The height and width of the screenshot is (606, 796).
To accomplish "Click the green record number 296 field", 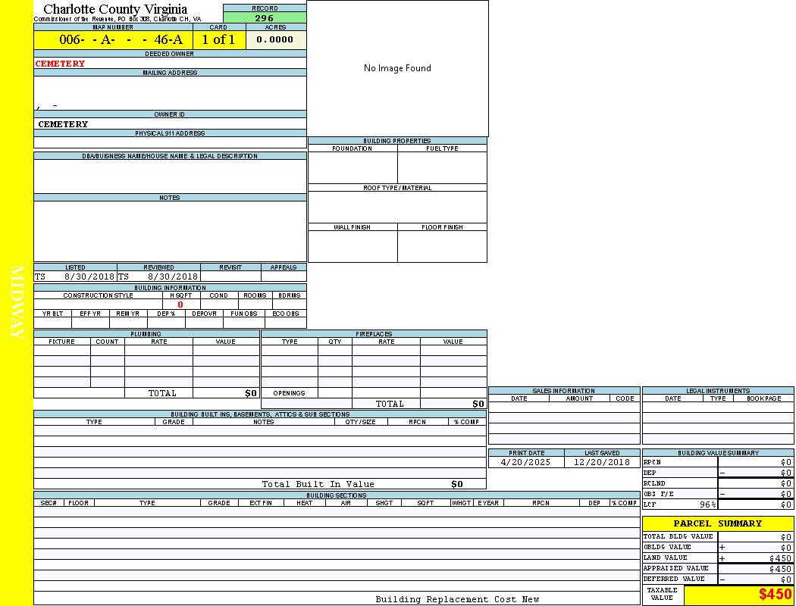I will coord(265,18).
